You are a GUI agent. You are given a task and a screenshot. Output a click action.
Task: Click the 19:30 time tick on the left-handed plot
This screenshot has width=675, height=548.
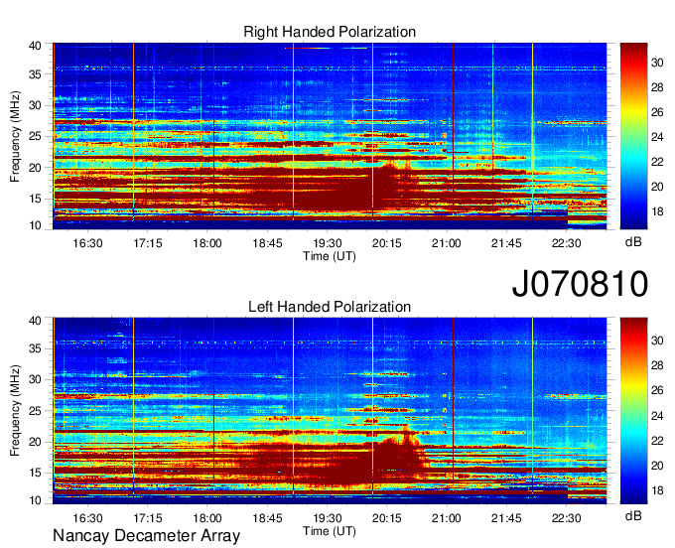click(328, 518)
